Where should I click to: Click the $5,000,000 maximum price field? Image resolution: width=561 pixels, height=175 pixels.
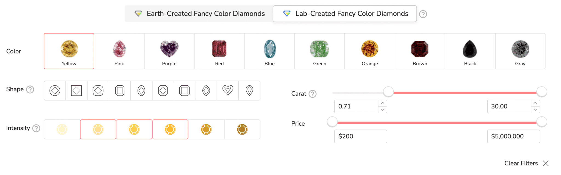pos(513,137)
